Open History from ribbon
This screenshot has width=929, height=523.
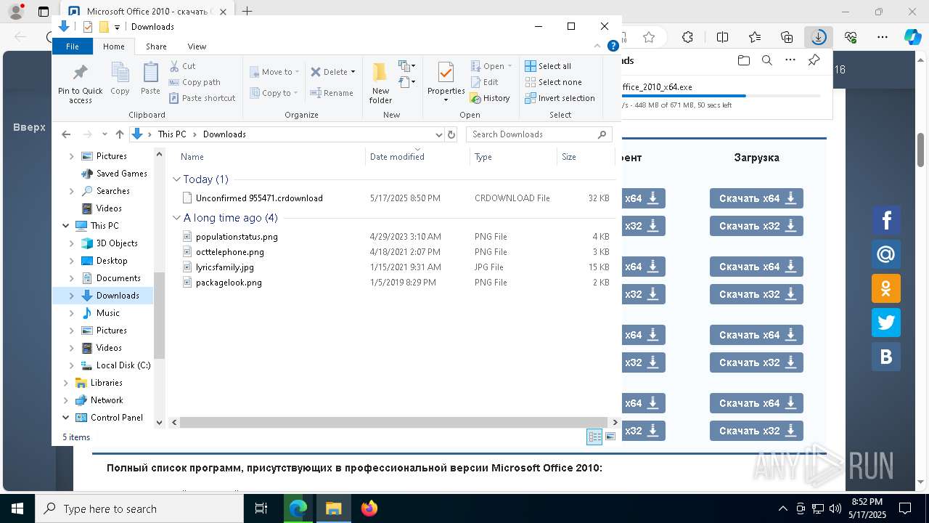(490, 98)
